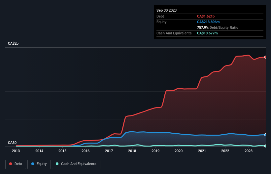Select the Cash endpoint marker on chart

265,146
